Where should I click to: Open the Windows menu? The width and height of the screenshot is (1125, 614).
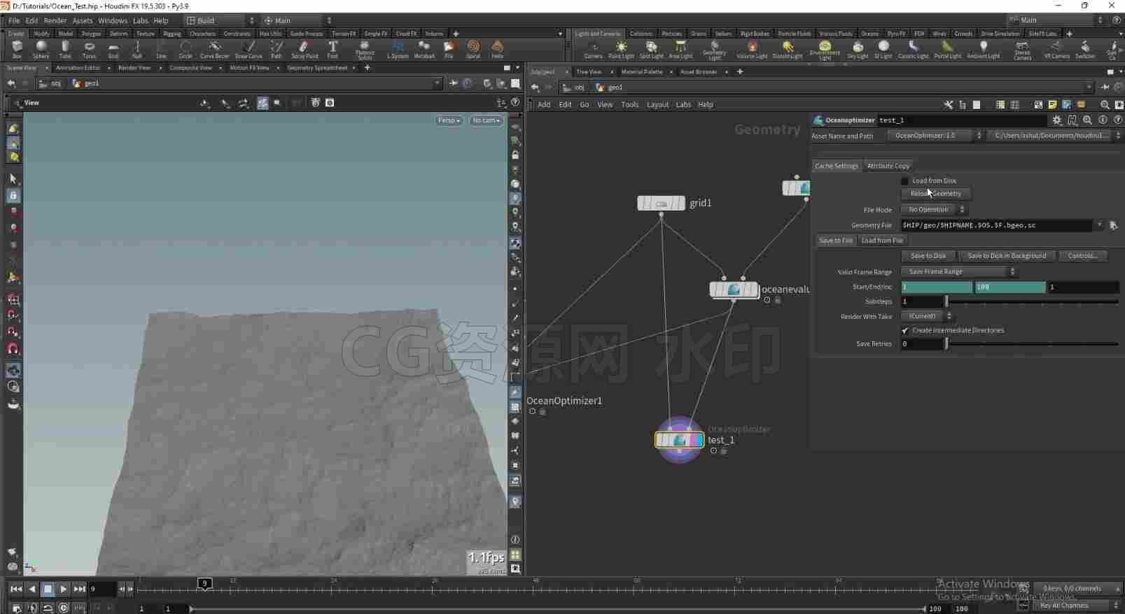click(113, 20)
